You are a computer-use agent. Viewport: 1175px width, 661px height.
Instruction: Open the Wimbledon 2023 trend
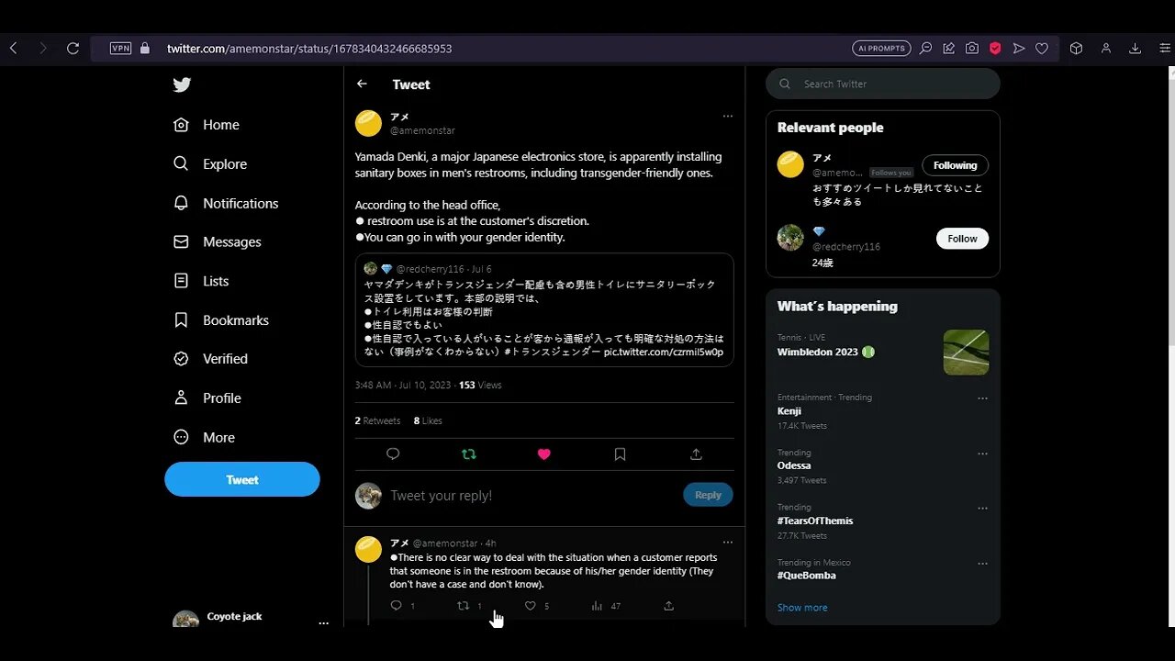tap(825, 352)
